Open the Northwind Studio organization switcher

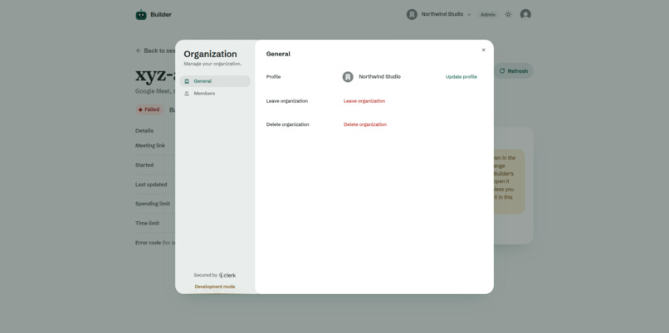coord(439,14)
